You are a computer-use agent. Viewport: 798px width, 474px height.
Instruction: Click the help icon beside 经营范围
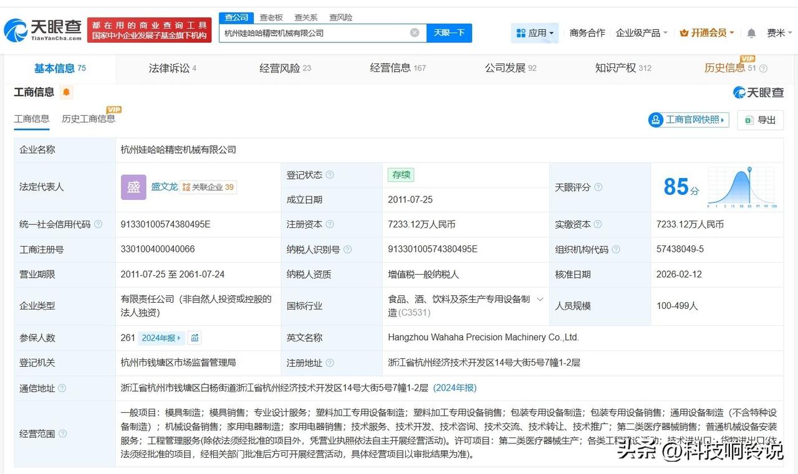point(62,434)
